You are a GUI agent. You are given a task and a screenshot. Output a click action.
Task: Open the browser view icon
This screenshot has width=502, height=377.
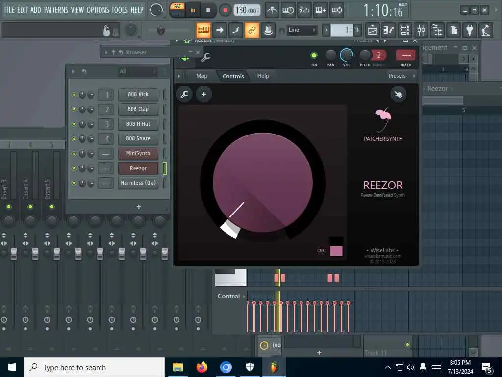point(437,30)
